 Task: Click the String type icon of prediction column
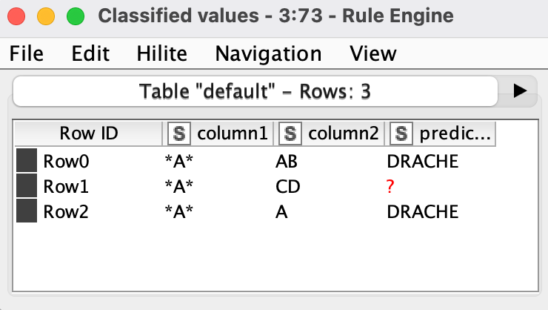[401, 133]
